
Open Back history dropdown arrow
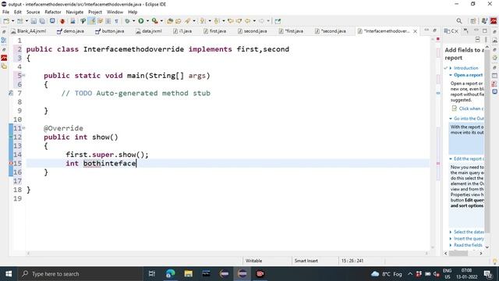[x=254, y=21]
